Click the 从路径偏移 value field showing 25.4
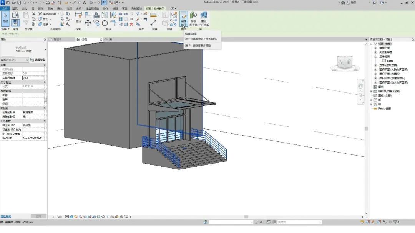415x233 pixels. tap(33, 77)
